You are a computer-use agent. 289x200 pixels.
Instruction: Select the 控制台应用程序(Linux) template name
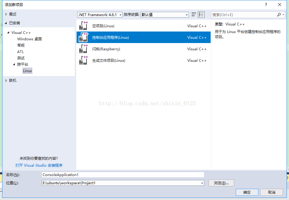coord(110,38)
